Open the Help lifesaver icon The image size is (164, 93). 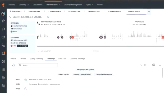pyautogui.click(x=3, y=61)
